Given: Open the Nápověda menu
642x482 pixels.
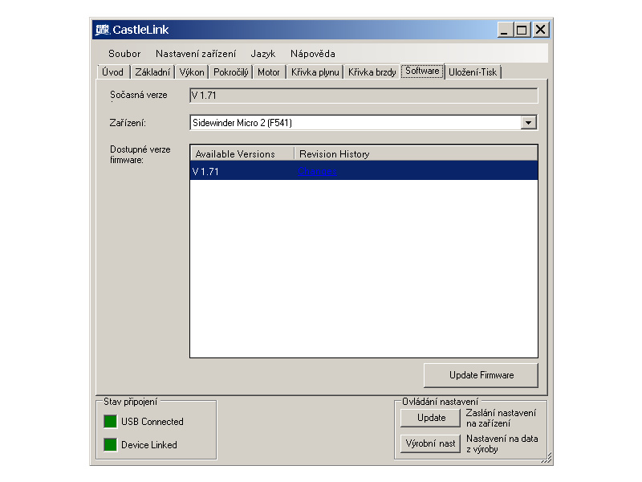Looking at the screenshot, I should [313, 54].
